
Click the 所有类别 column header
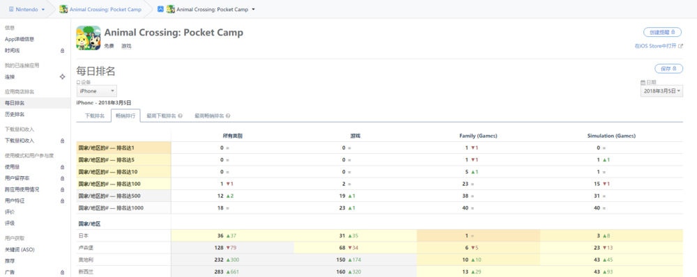pos(233,136)
